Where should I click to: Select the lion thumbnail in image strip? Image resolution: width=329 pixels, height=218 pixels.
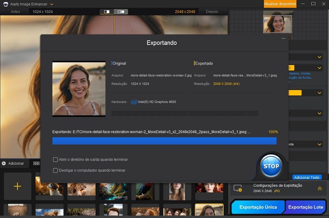coord(81,189)
